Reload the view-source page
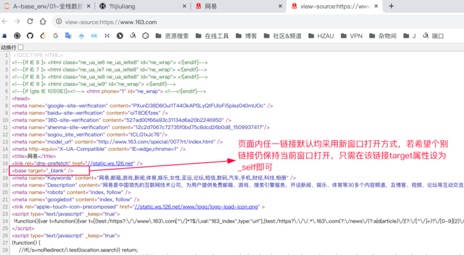 [30, 22]
